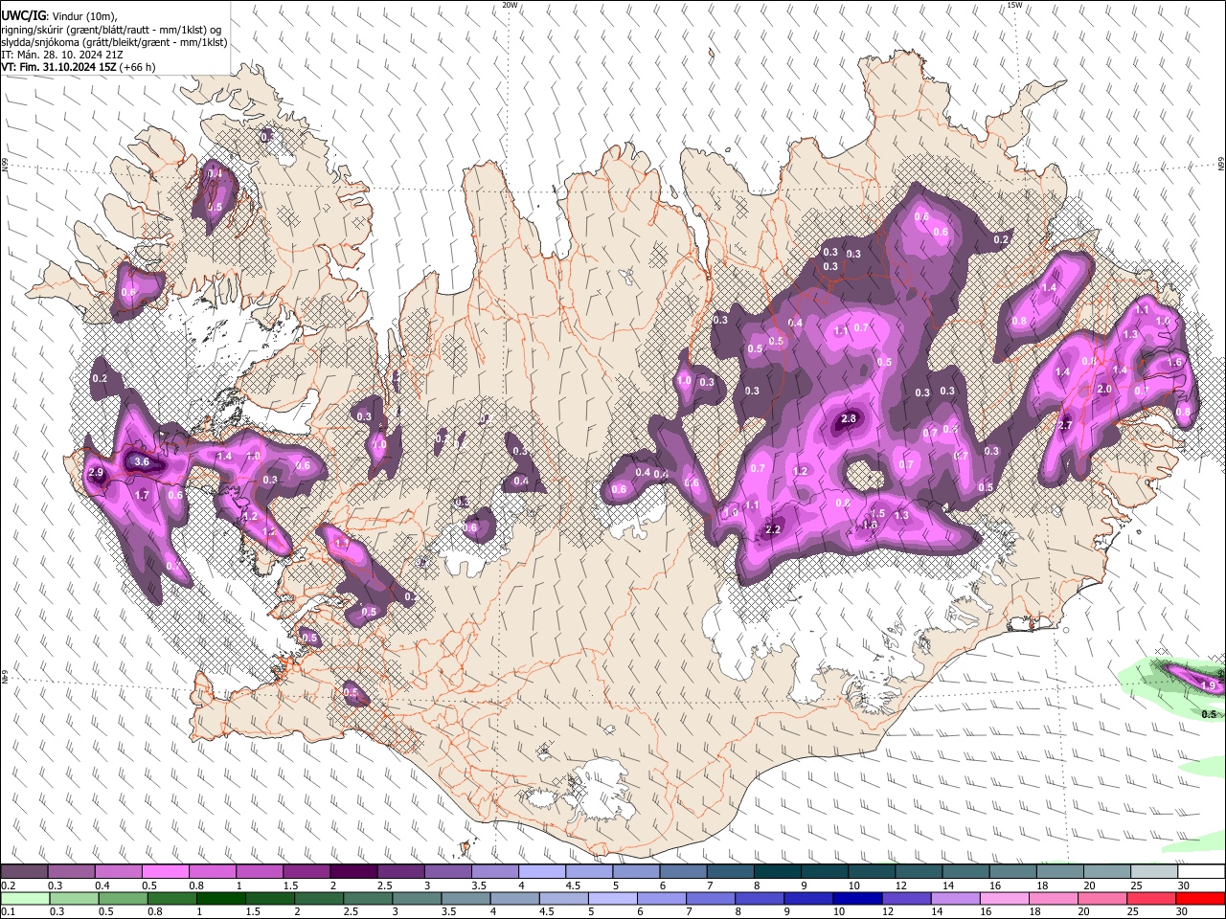
Task: Click the palest green 0.1–0.3 rain legend swatch
Action: tap(25, 899)
